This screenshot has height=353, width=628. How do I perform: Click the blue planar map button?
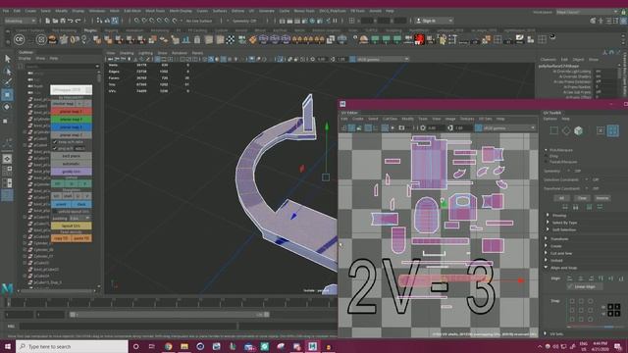point(72,127)
